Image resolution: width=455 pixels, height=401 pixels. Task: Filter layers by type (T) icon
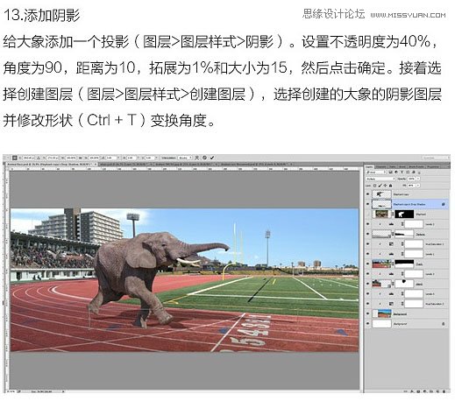(402, 172)
